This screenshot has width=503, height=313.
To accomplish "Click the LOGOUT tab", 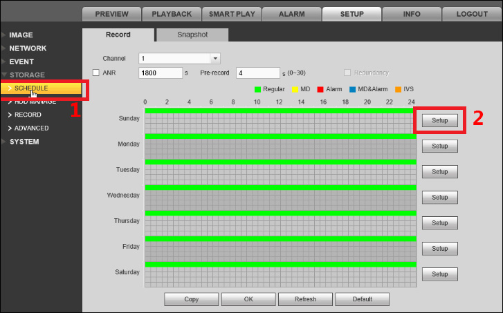I will (x=472, y=14).
